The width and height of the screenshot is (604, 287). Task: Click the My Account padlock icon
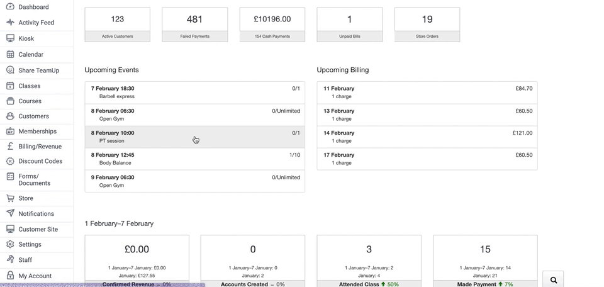(x=10, y=276)
